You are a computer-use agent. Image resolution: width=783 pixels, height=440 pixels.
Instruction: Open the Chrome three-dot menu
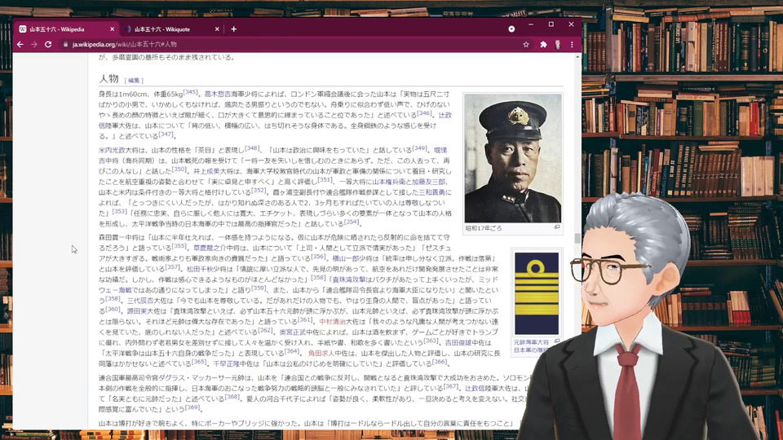[x=572, y=44]
